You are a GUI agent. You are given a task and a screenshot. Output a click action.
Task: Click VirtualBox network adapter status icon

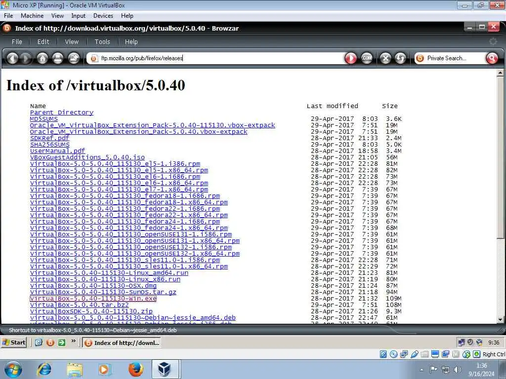pyautogui.click(x=404, y=354)
